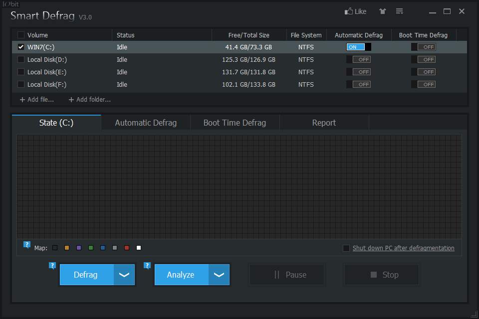Click the purple map legend swatch
This screenshot has width=479, height=319.
79,248
